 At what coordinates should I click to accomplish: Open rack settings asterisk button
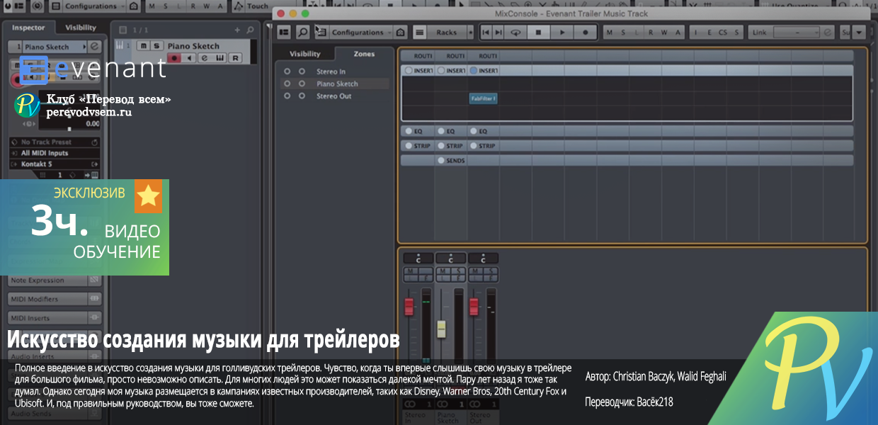tap(470, 32)
